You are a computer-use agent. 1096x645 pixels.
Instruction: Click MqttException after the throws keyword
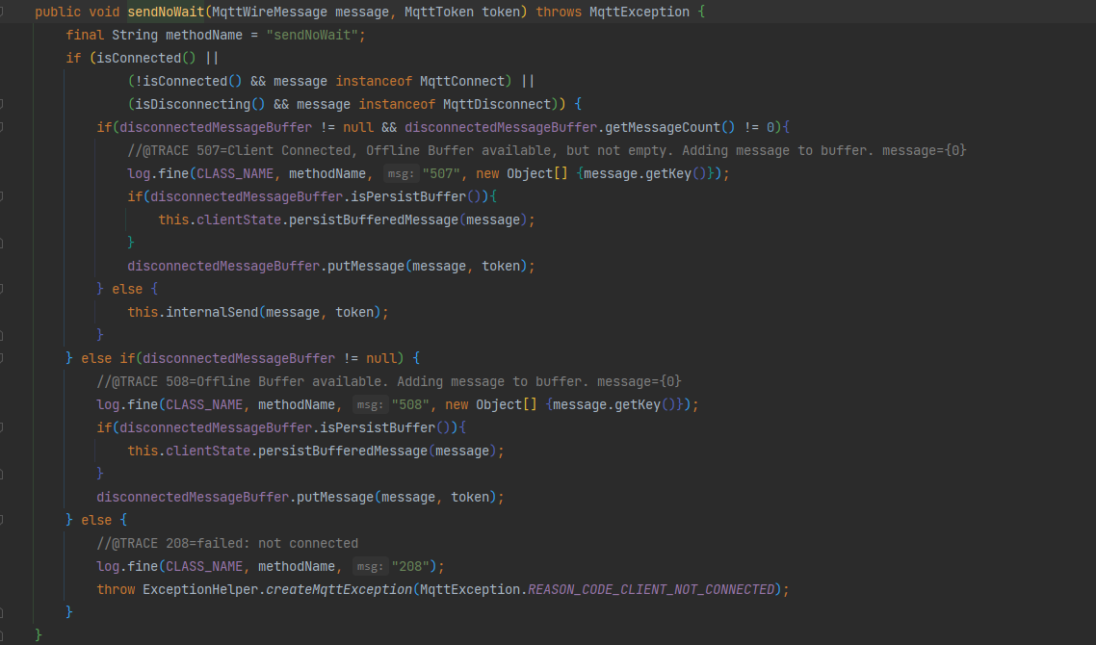639,12
